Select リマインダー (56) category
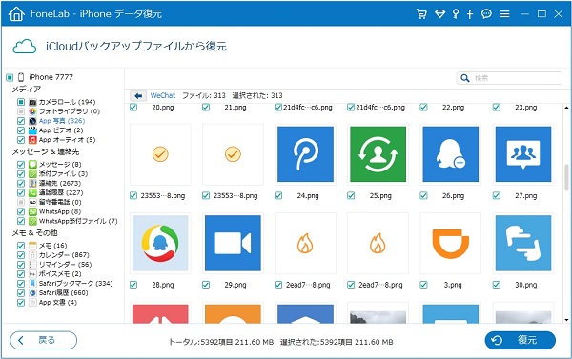This screenshot has height=359, width=572. 65,265
